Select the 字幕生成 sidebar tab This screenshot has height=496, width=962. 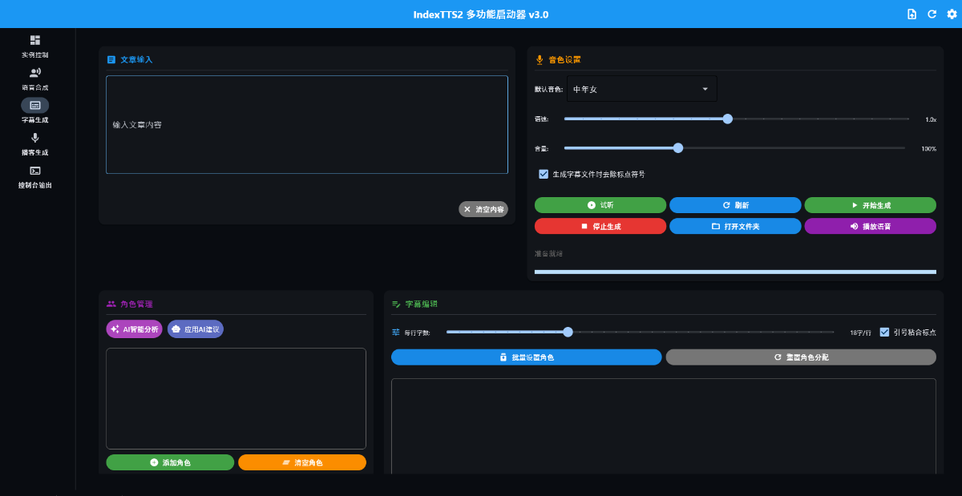pos(34,105)
